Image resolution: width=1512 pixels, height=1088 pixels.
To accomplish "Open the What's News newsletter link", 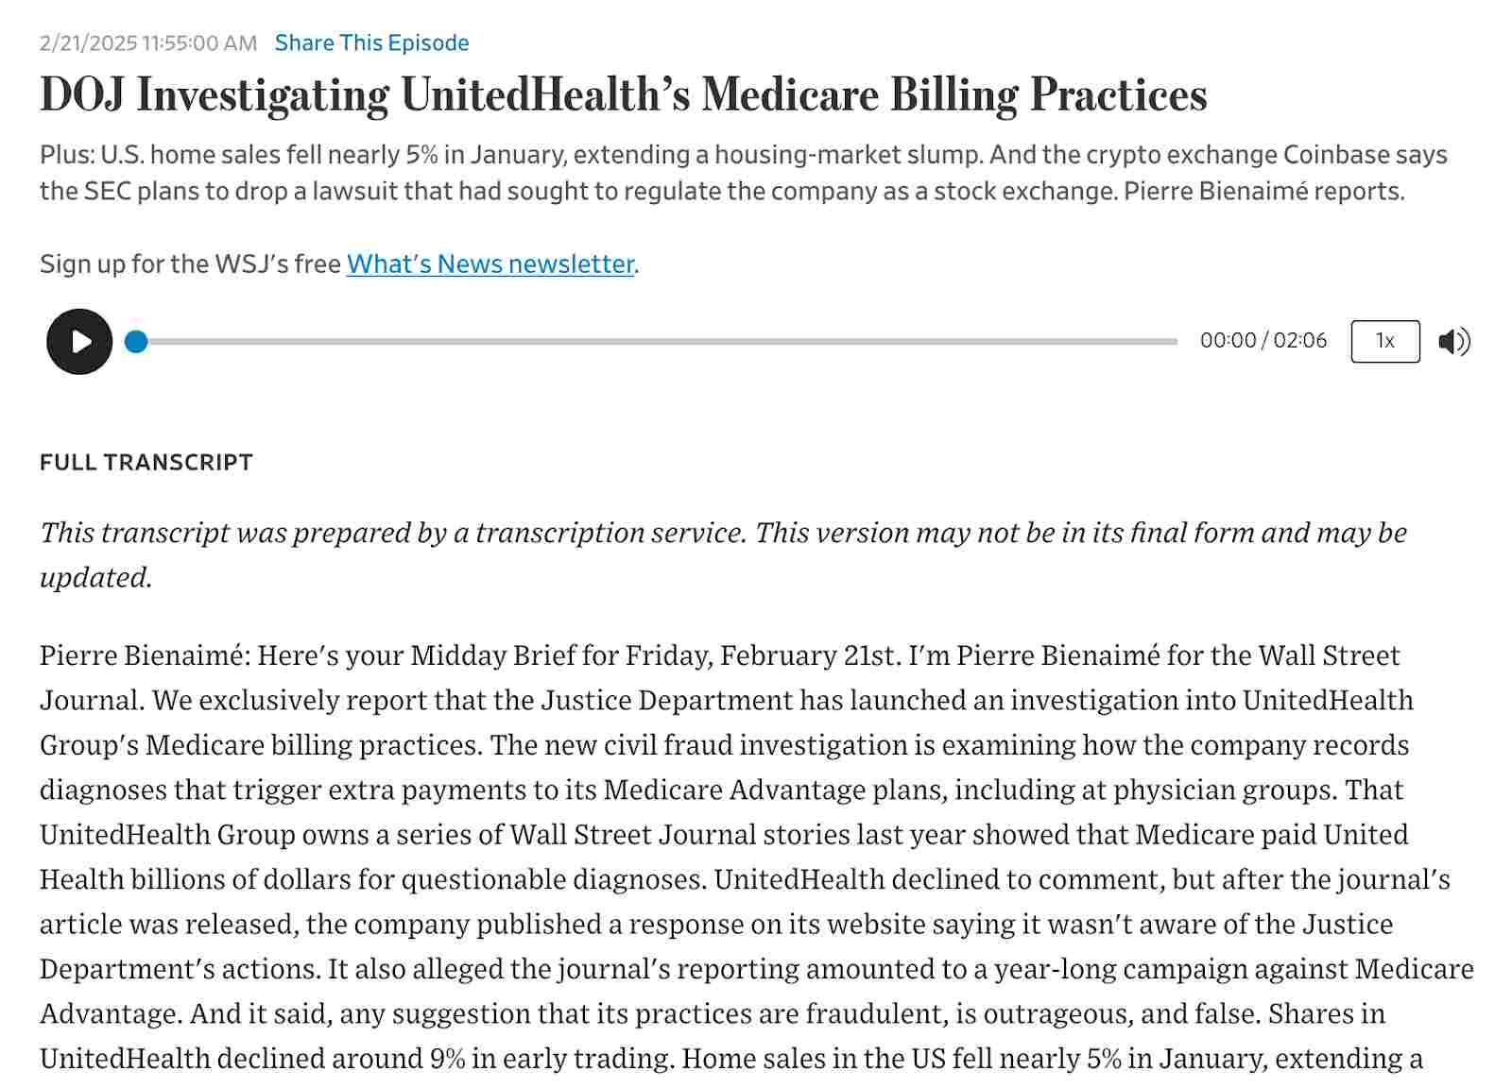I will coord(490,263).
